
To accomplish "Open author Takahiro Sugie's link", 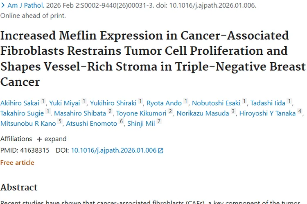I will coord(22,113).
